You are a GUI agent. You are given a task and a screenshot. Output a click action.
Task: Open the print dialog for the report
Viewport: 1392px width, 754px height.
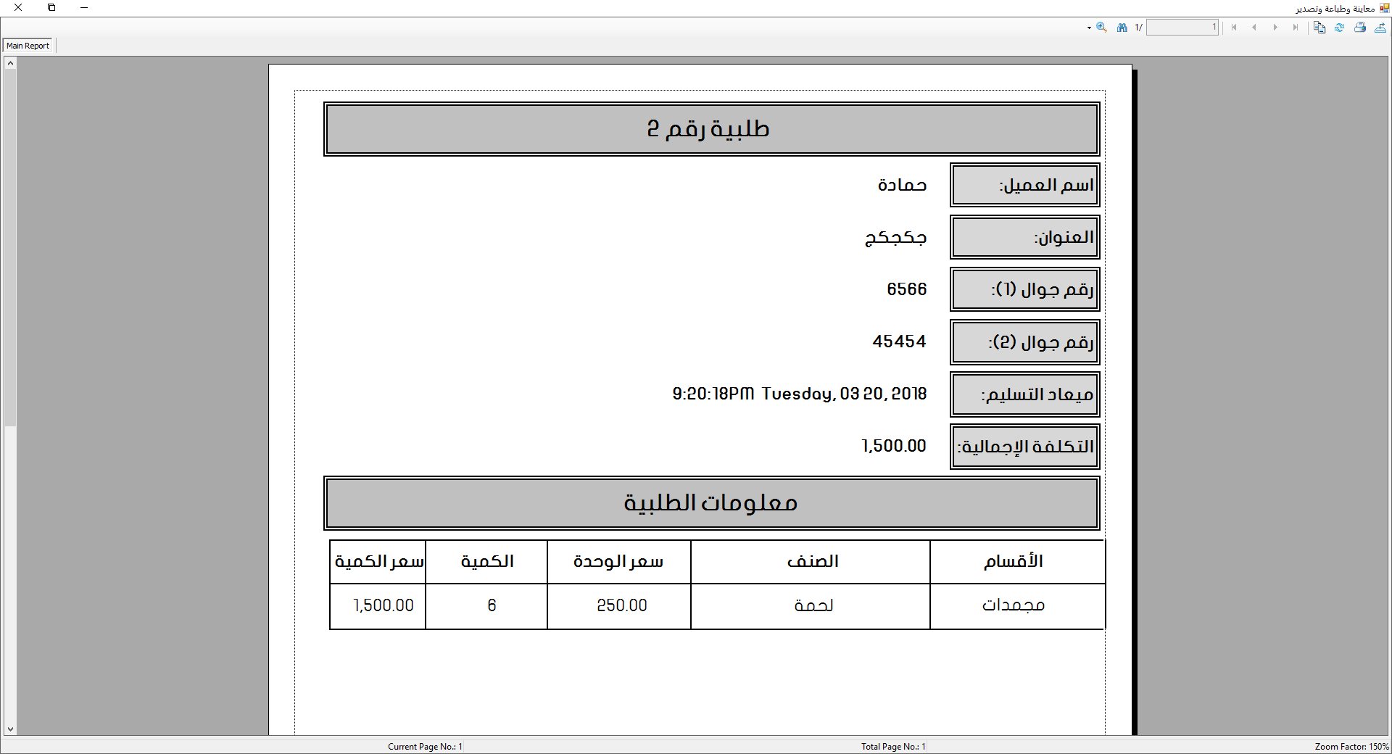click(1360, 28)
